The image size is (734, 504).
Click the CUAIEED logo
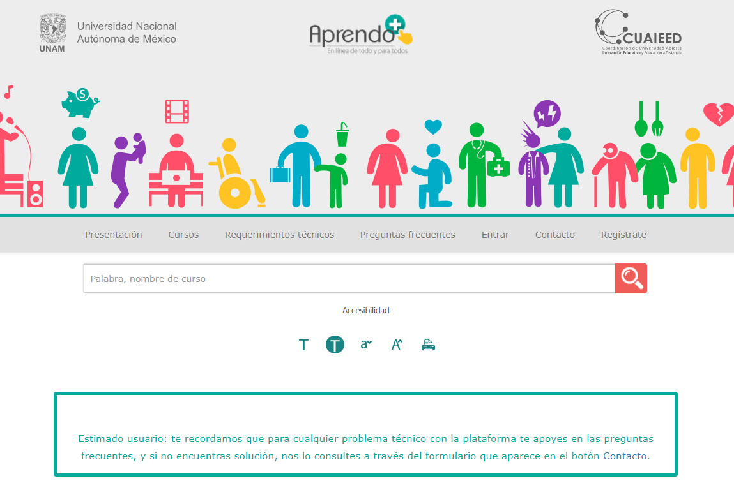[x=638, y=33]
